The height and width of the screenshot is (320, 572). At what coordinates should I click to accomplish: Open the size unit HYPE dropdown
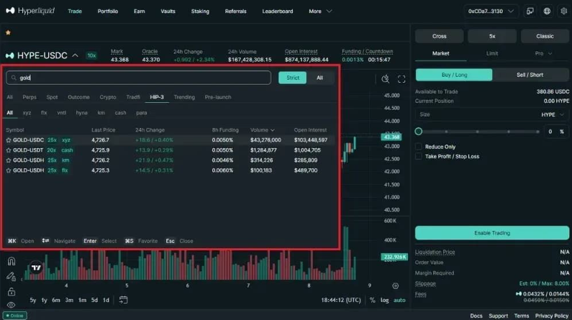pos(553,114)
